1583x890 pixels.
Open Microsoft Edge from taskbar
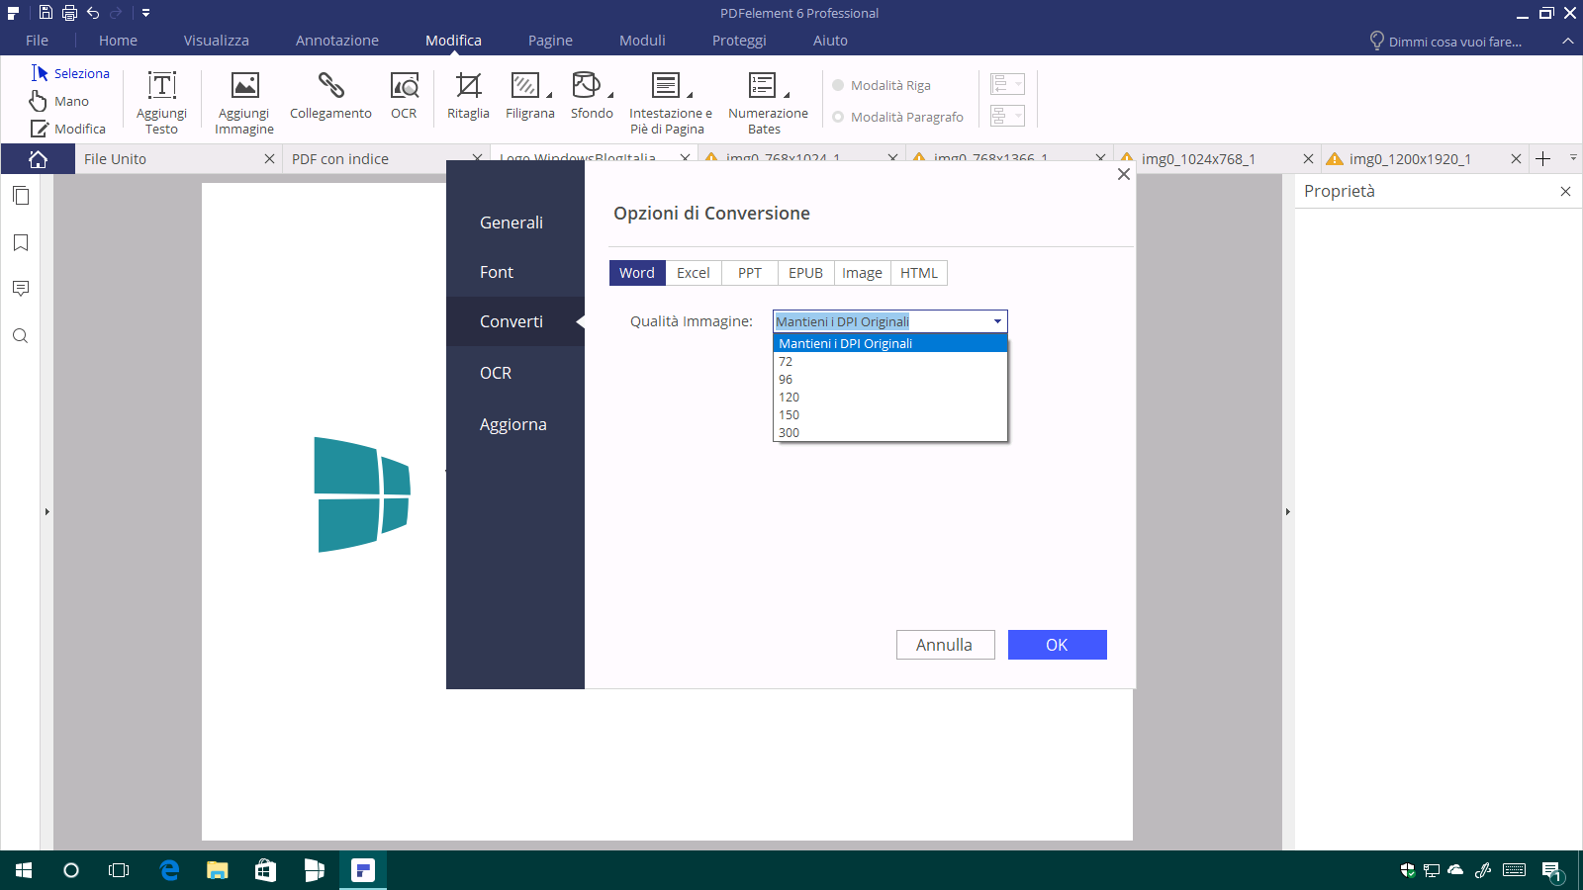pos(169,870)
